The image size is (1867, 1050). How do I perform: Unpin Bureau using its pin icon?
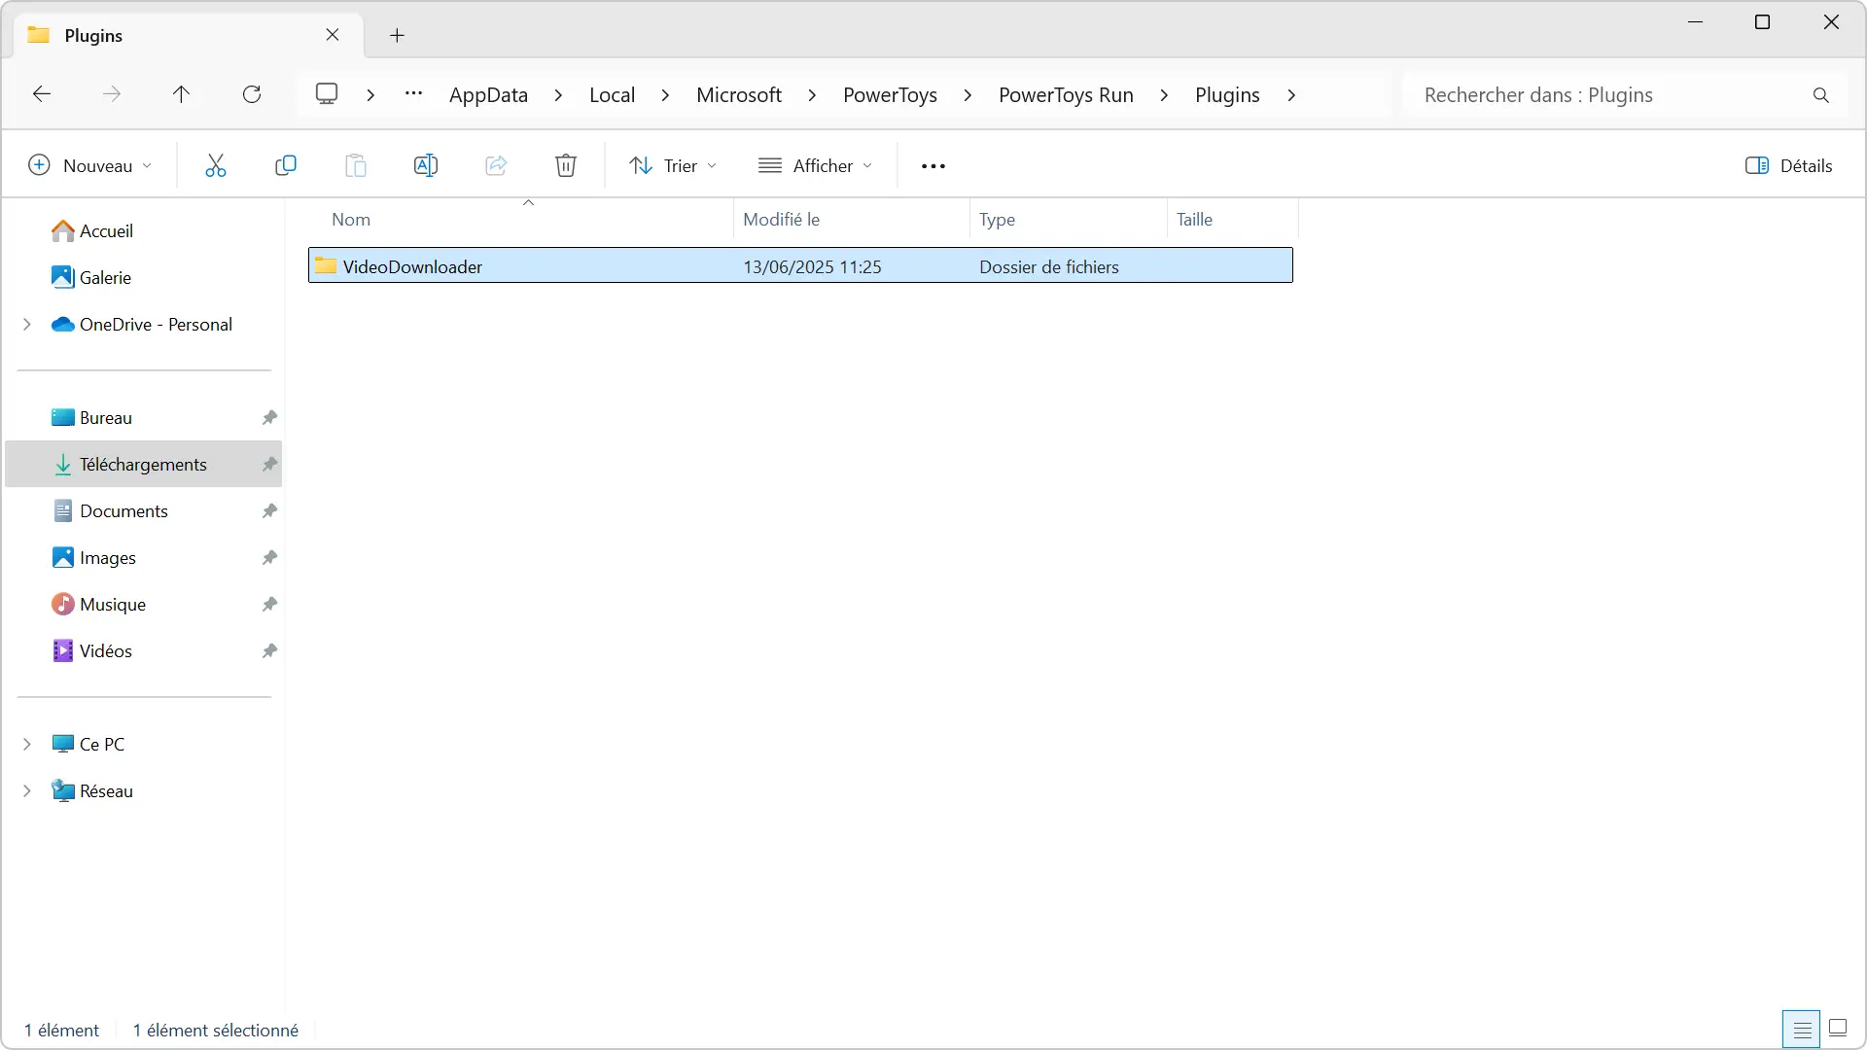[x=269, y=417]
